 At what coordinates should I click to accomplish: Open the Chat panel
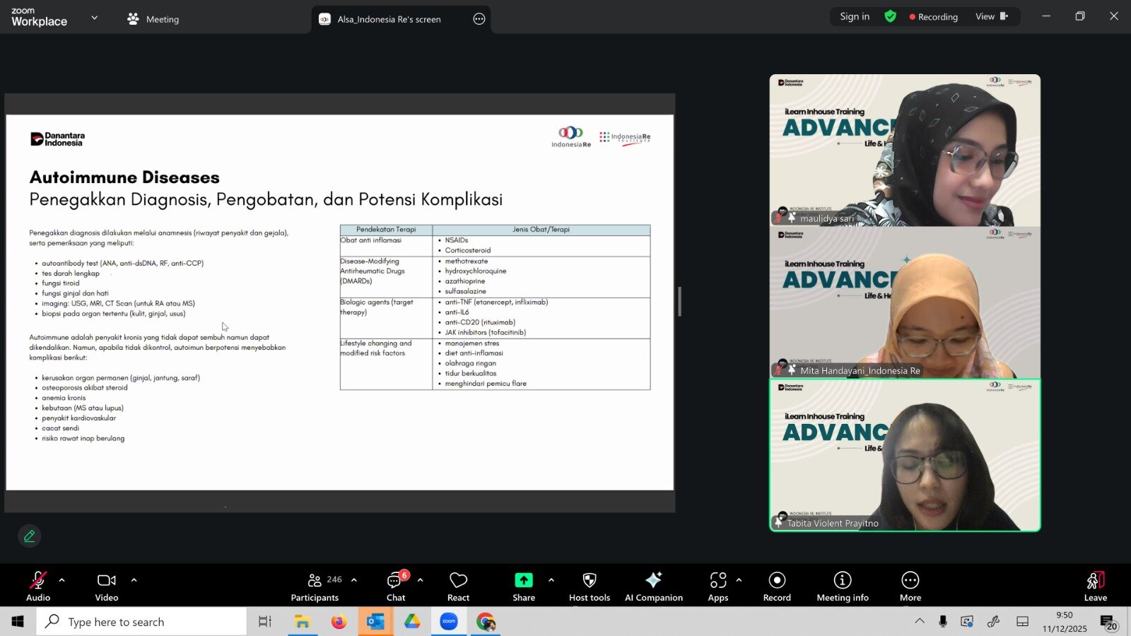point(395,587)
